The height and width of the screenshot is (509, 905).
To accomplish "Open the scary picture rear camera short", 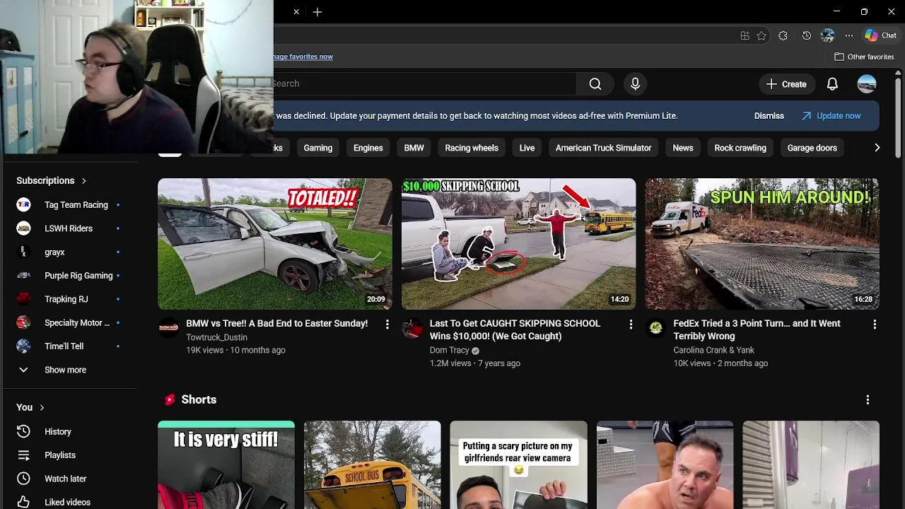I will (x=519, y=465).
